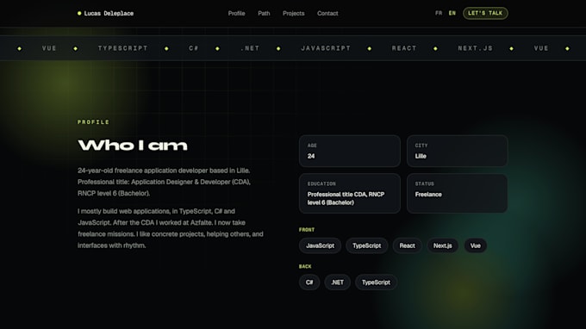The height and width of the screenshot is (329, 586).
Task: Click the Next.js skill tag
Action: coord(442,245)
